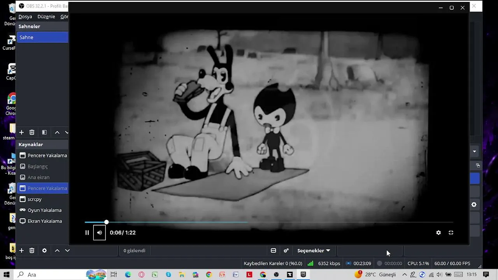Image resolution: width=498 pixels, height=280 pixels.
Task: Click the 00:00:00 recording time
Action: click(x=393, y=263)
